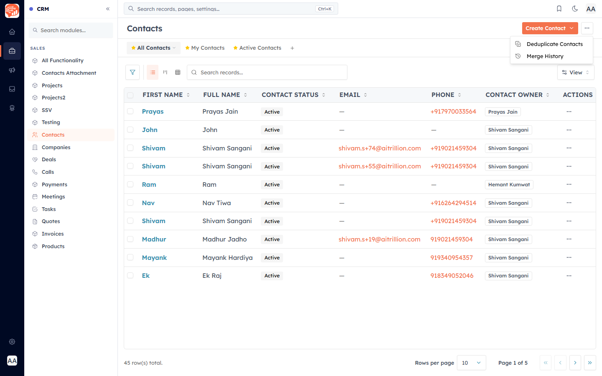Open row actions for Ek Raj

[569, 276]
